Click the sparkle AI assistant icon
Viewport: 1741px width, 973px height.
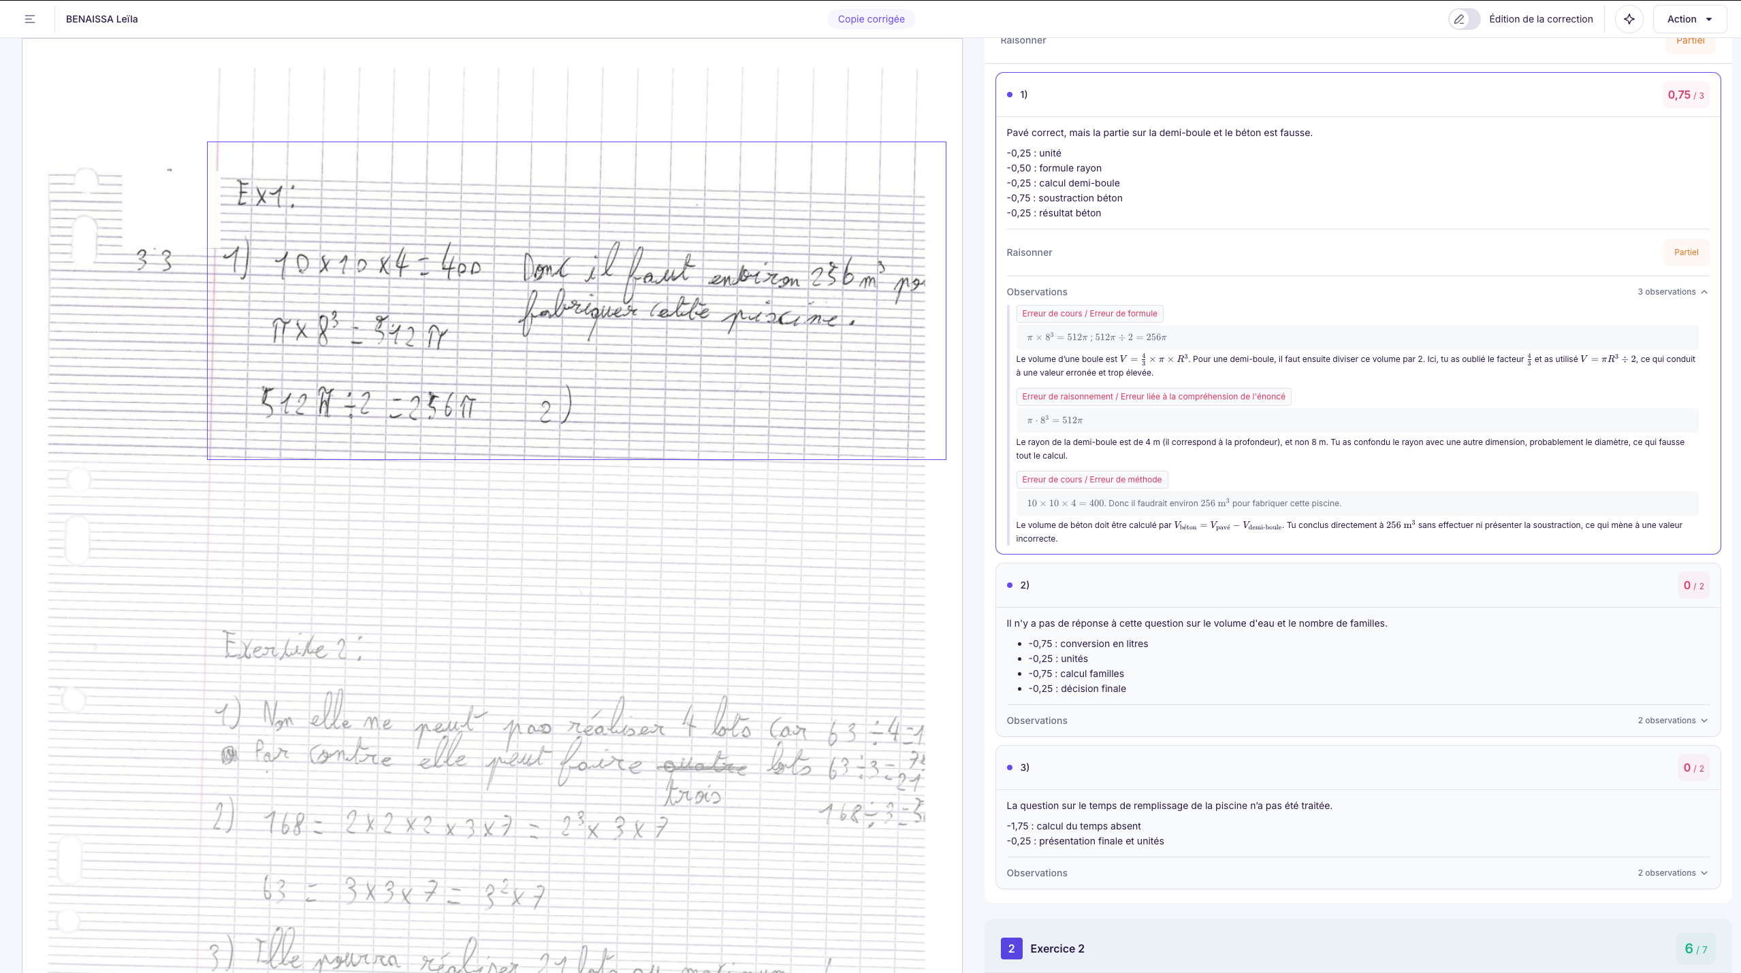coord(1629,19)
